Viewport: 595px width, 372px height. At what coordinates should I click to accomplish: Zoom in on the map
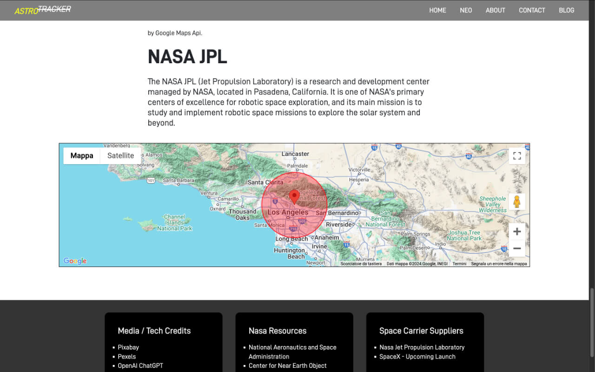click(x=517, y=231)
